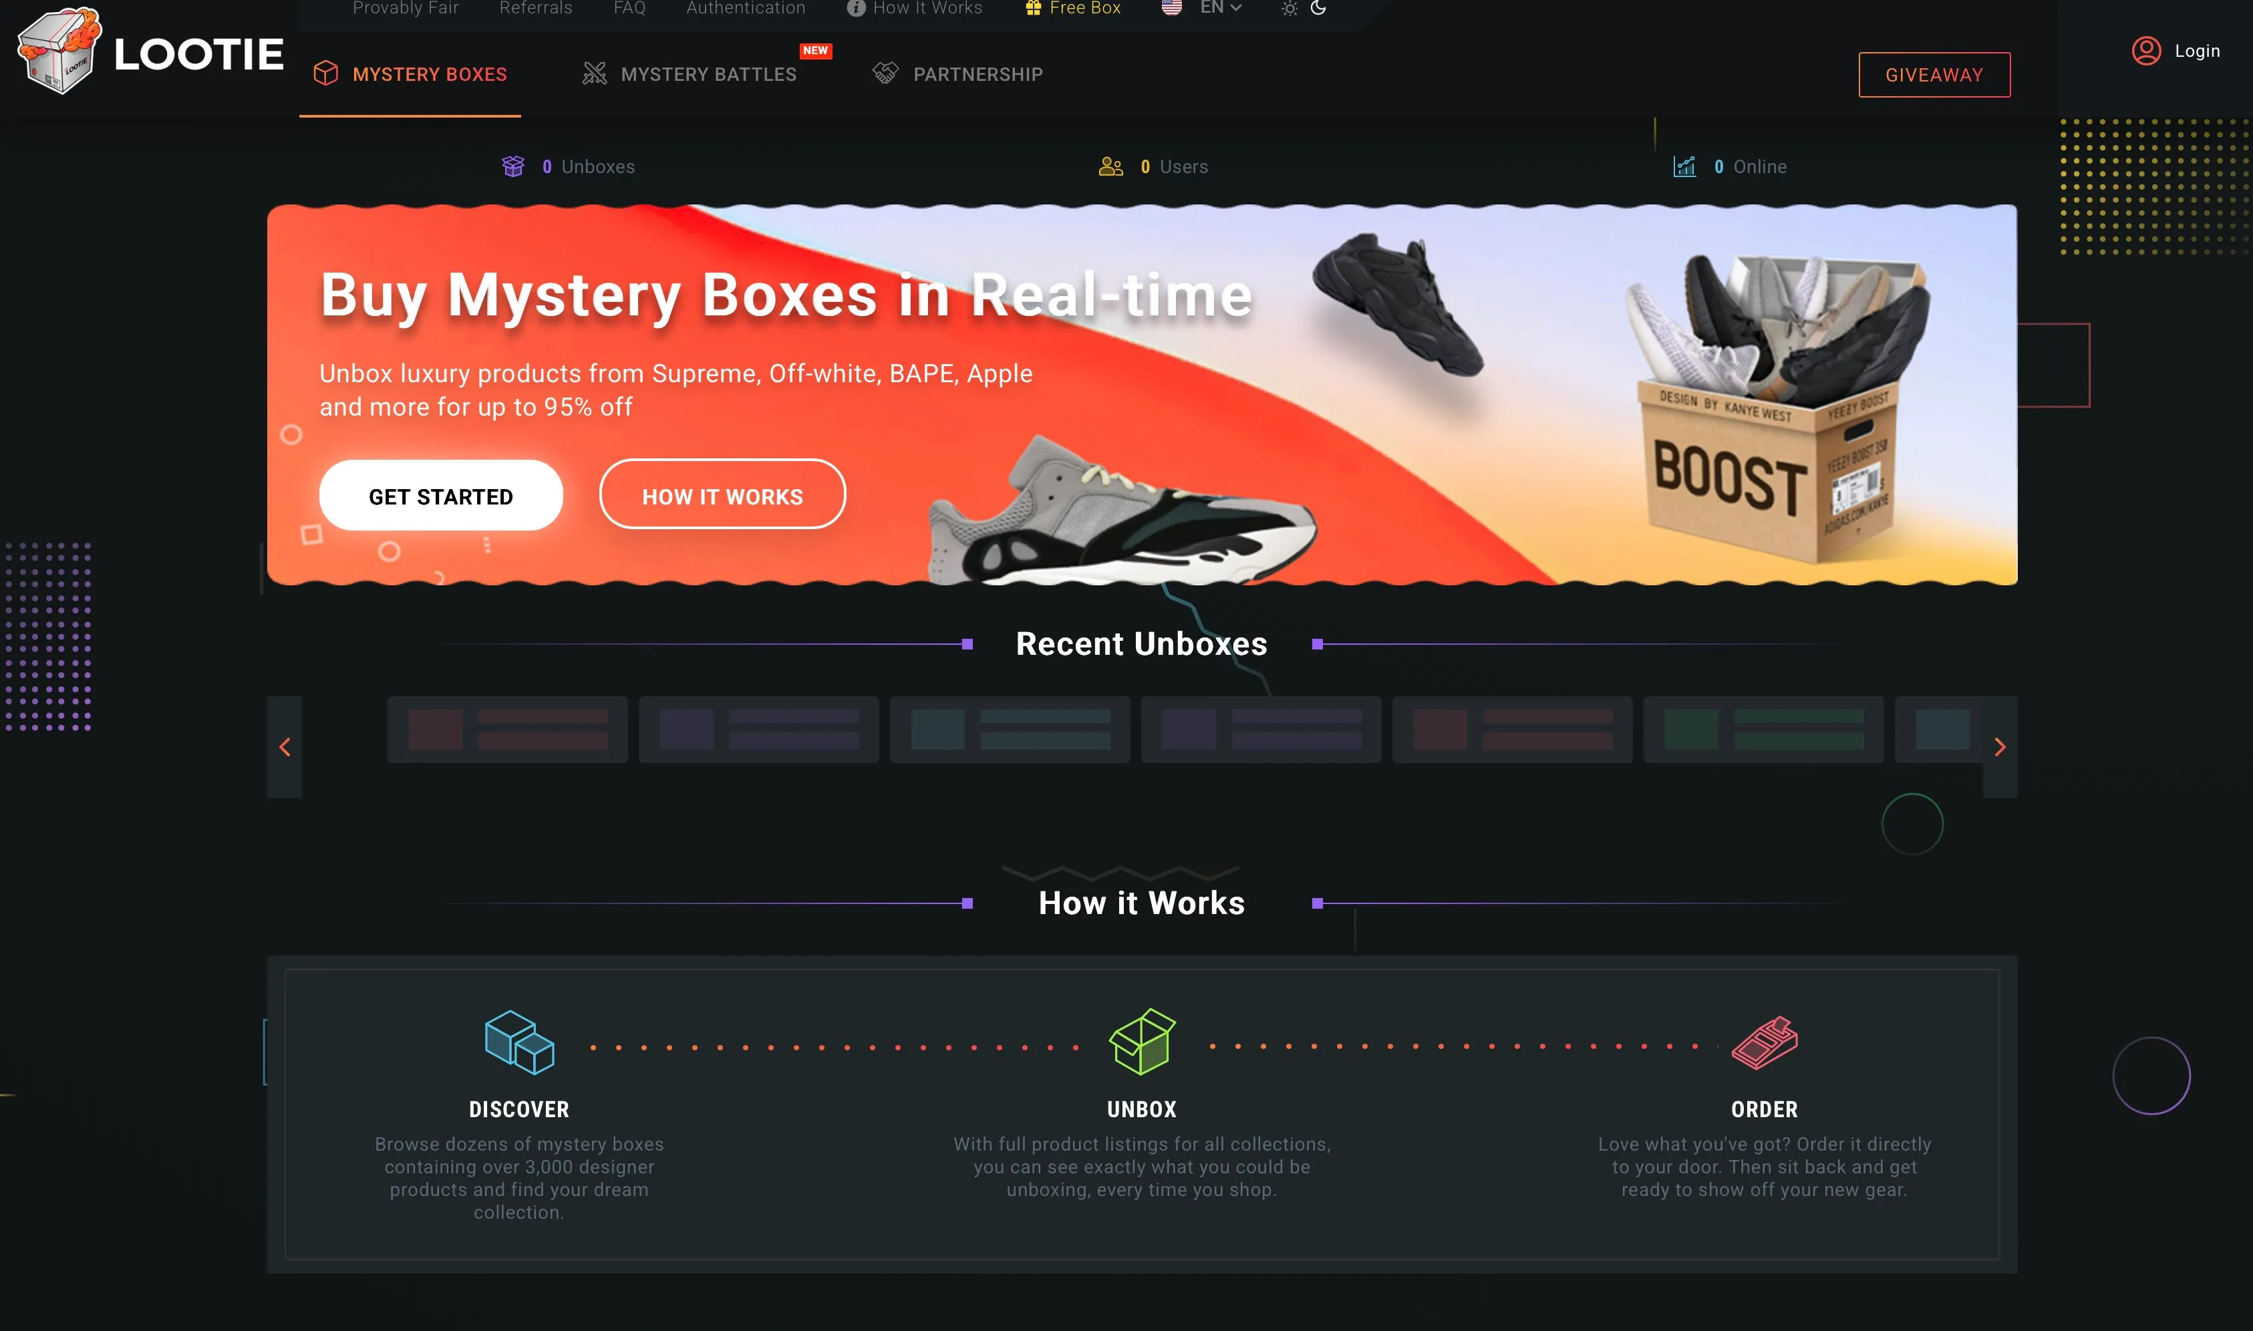This screenshot has width=2253, height=1331.
Task: Click the '0 Users' stat text
Action: (1174, 167)
